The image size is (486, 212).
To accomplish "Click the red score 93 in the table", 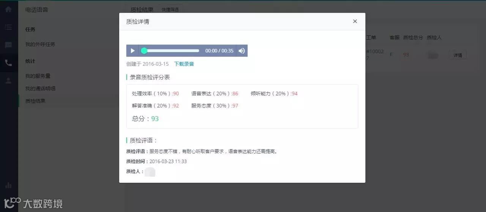I will coord(406,55).
